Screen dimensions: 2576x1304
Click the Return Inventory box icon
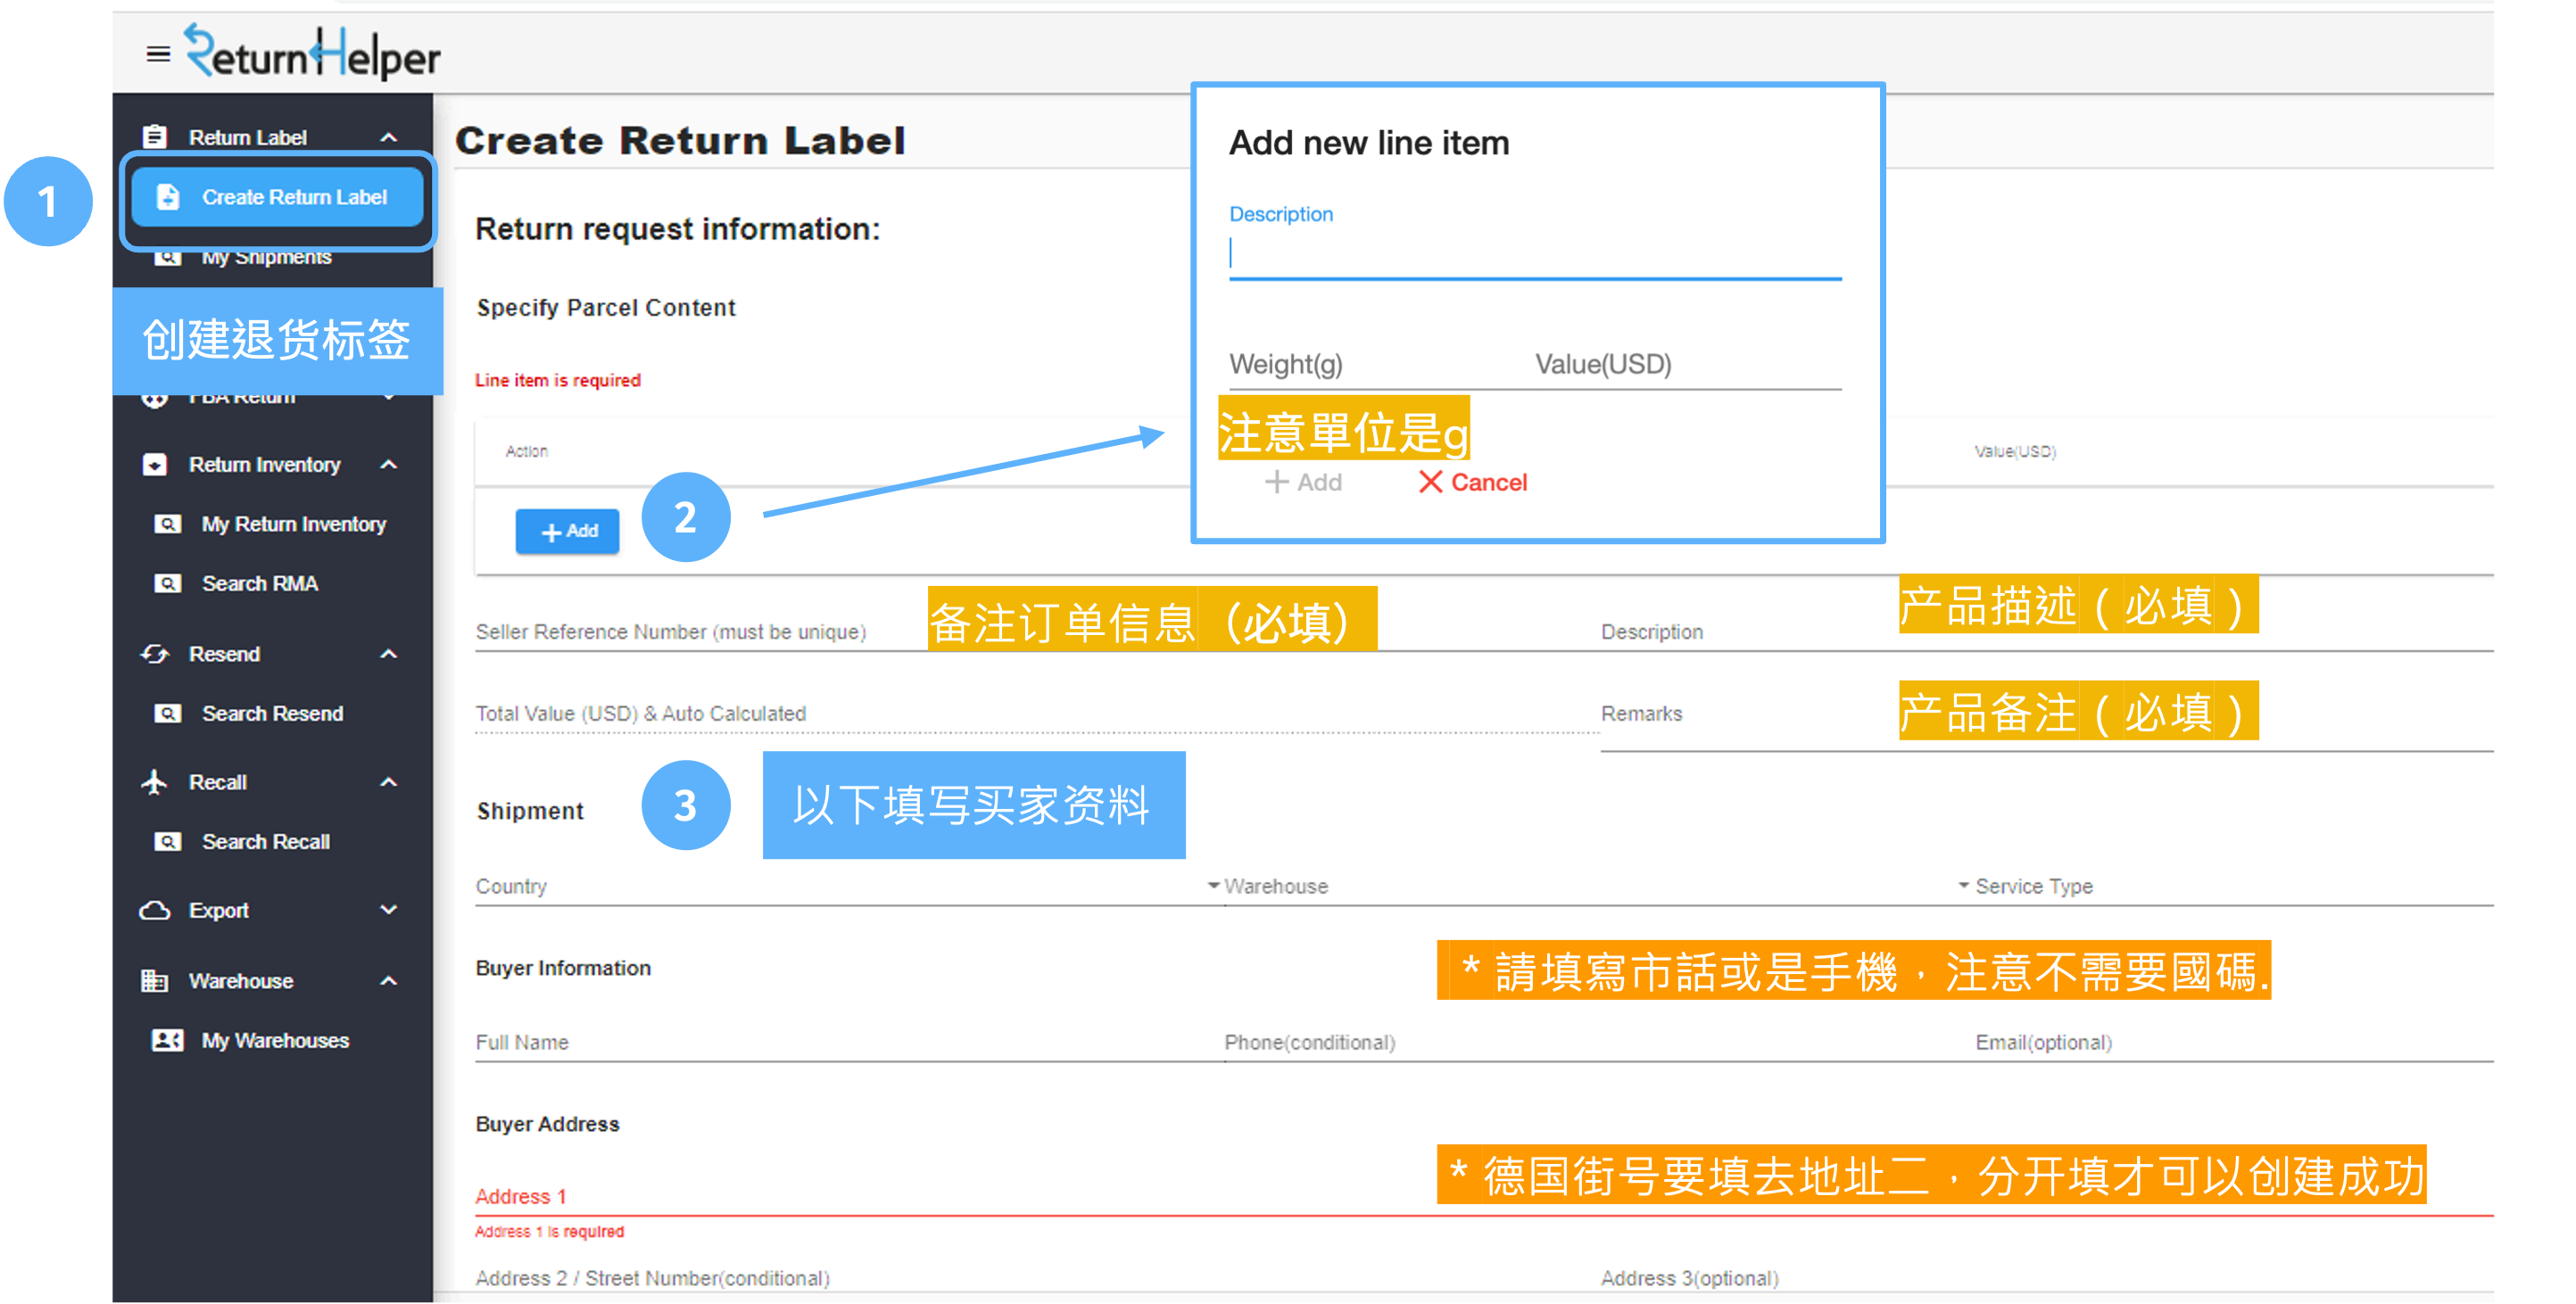click(x=154, y=465)
